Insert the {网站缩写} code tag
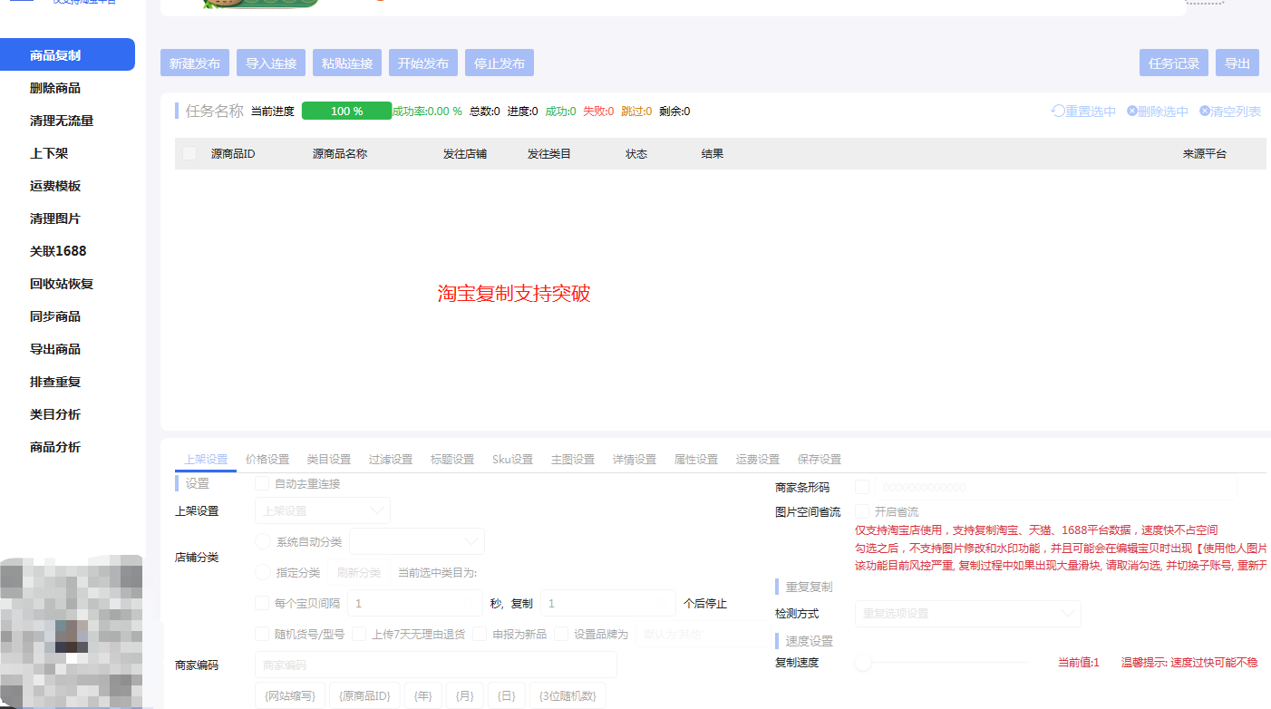Viewport: 1271px width, 709px height. pos(289,695)
